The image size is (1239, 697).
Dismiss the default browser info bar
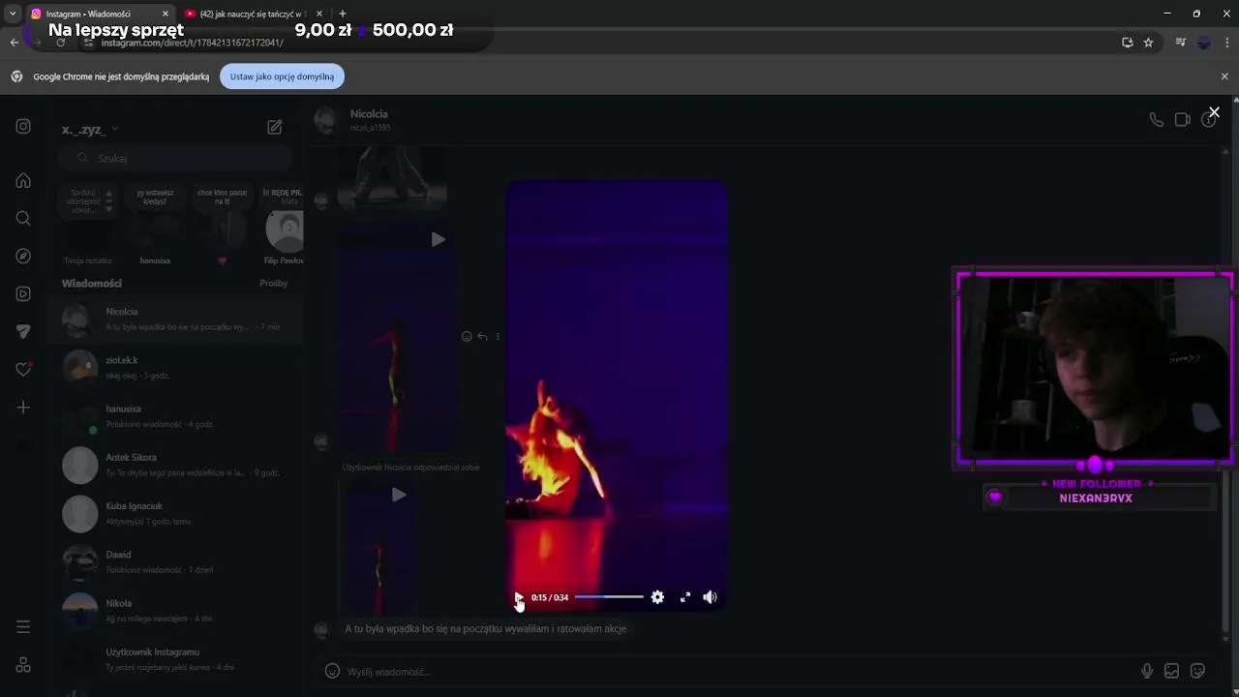click(1224, 76)
